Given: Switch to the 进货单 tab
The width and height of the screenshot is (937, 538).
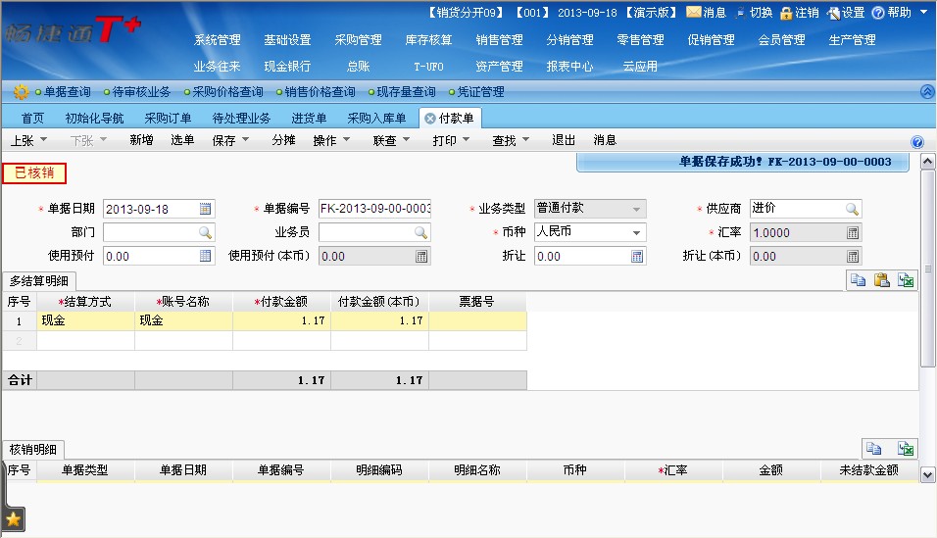Looking at the screenshot, I should tap(309, 119).
